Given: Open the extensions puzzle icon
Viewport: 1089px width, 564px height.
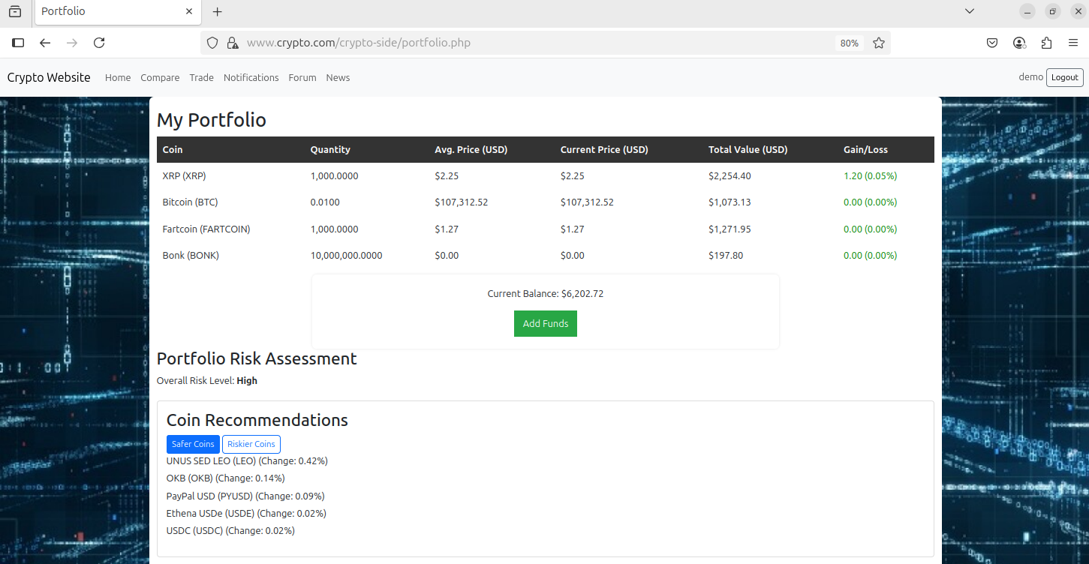Looking at the screenshot, I should click(x=1046, y=43).
